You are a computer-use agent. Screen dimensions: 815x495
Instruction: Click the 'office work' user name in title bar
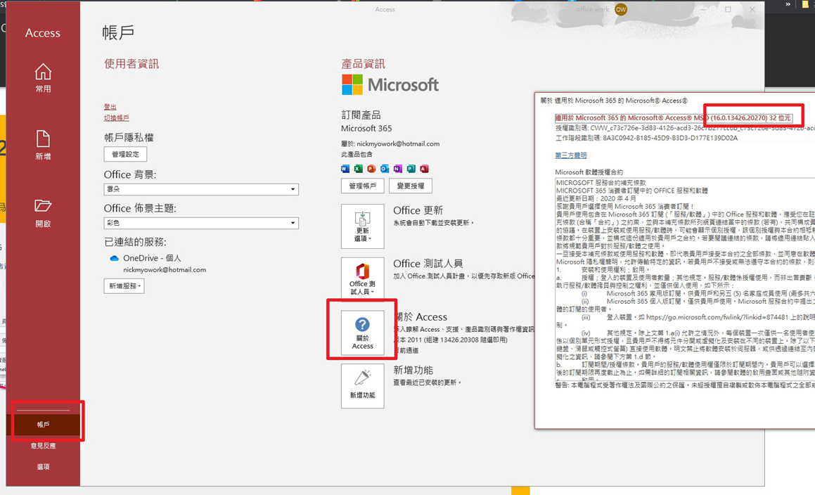click(x=593, y=9)
